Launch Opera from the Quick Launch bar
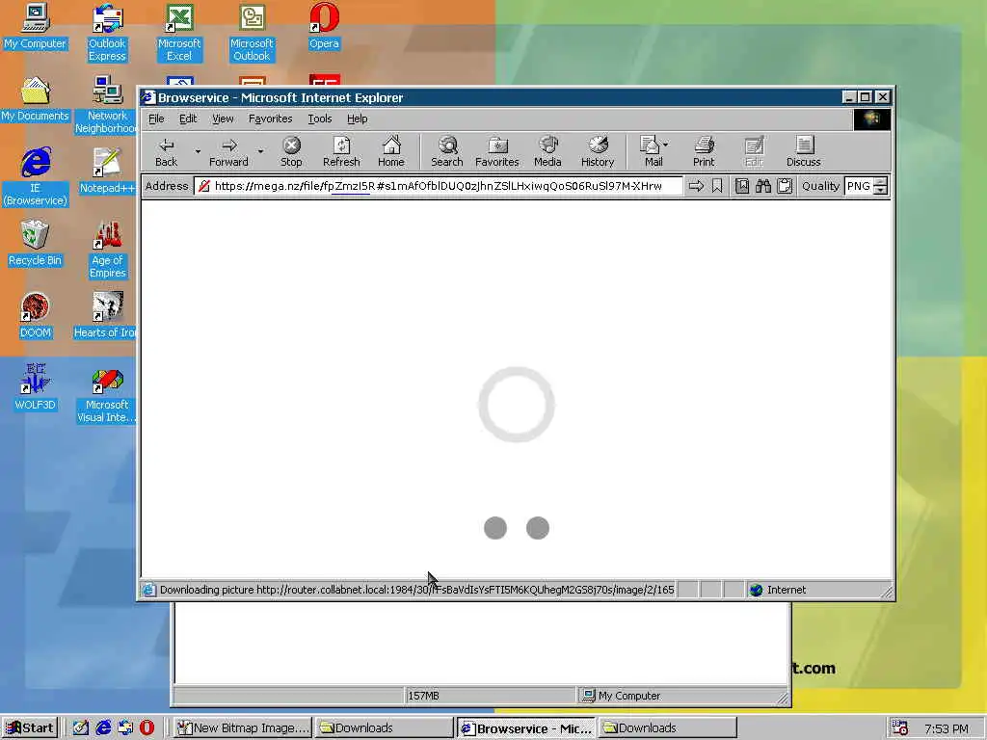The image size is (987, 740). (x=147, y=728)
